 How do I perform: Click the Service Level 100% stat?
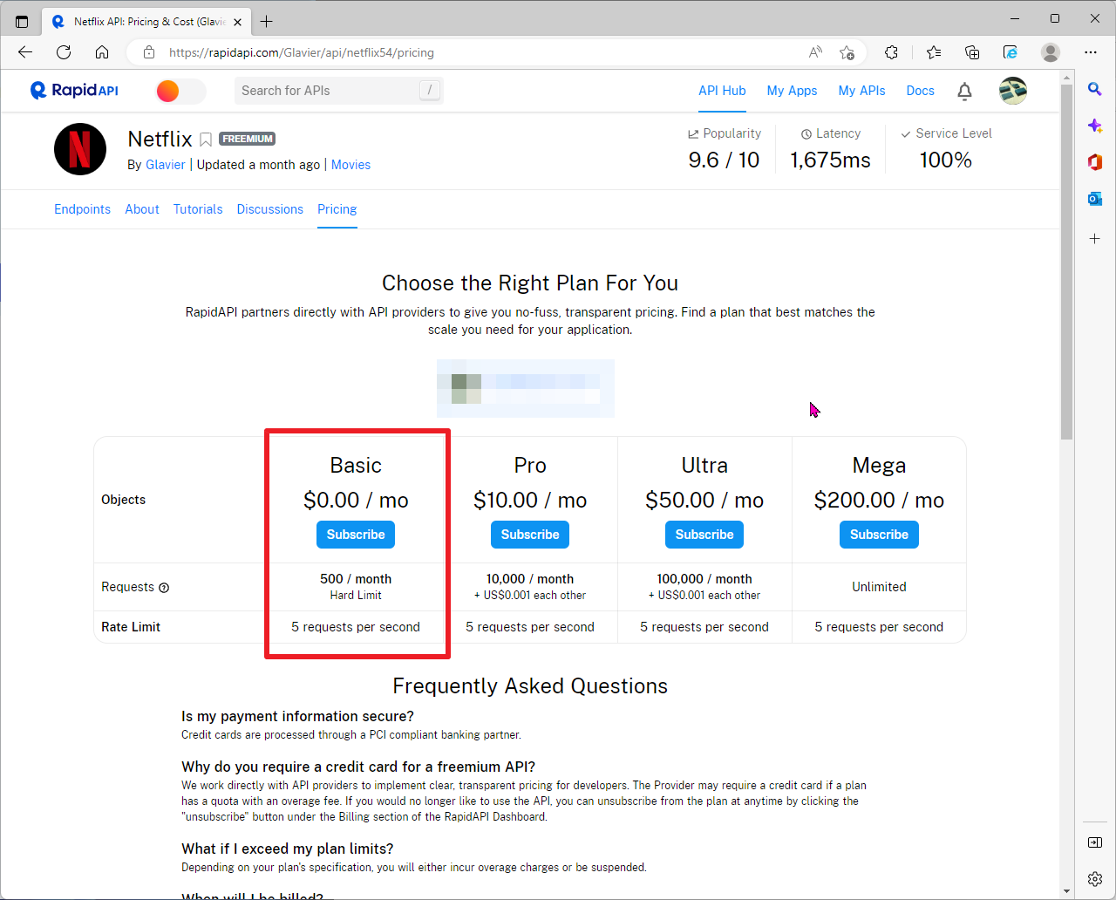click(x=946, y=149)
